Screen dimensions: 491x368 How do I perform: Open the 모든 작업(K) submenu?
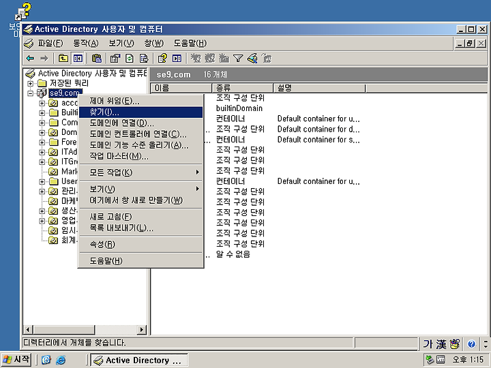click(140, 172)
